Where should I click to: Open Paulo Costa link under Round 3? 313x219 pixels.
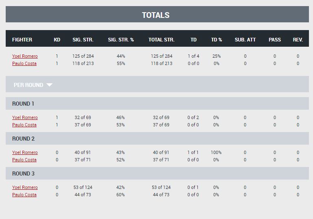pyautogui.click(x=24, y=195)
